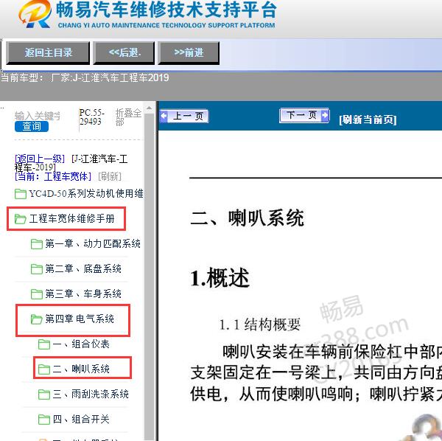Viewport: 442px width, 441px height.
Task: Return to main directory via 返回主目录
Action: (48, 53)
